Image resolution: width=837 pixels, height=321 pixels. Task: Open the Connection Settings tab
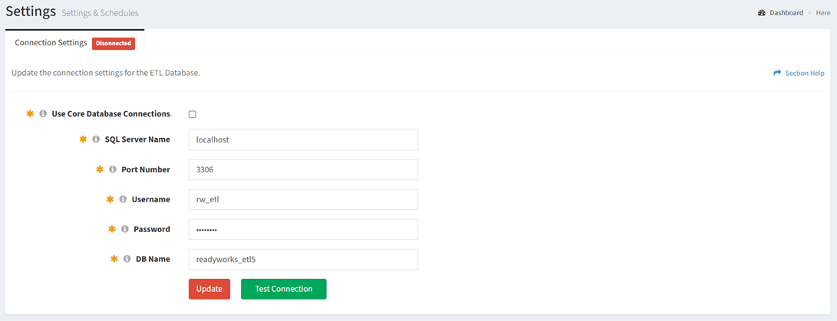point(51,43)
